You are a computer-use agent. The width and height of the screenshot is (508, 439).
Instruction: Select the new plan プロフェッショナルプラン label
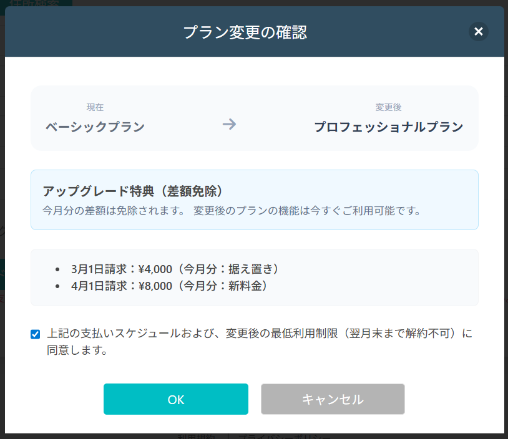click(x=388, y=127)
